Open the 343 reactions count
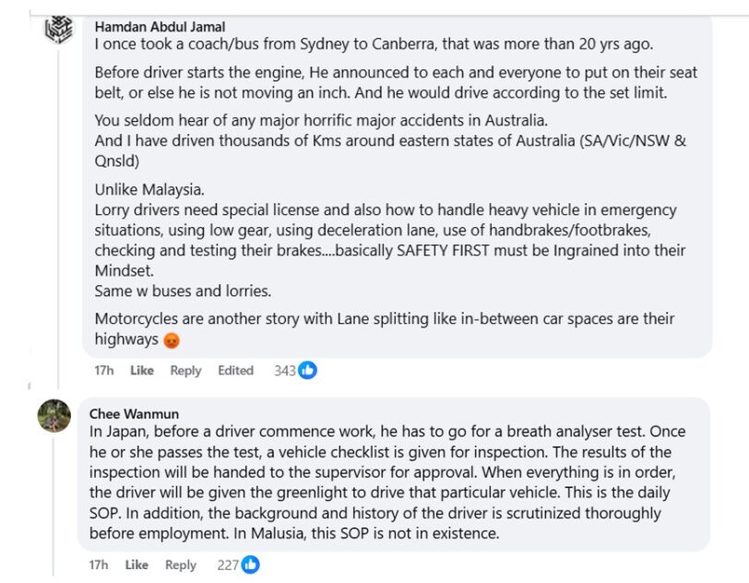This screenshot has height=583, width=749. coord(284,370)
